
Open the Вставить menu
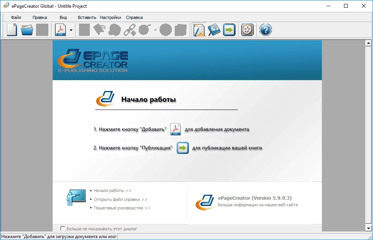pos(87,17)
